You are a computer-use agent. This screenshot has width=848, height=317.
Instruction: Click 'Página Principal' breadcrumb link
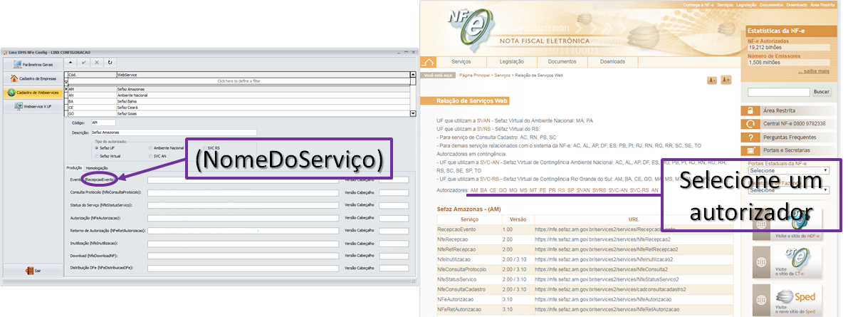[476, 76]
